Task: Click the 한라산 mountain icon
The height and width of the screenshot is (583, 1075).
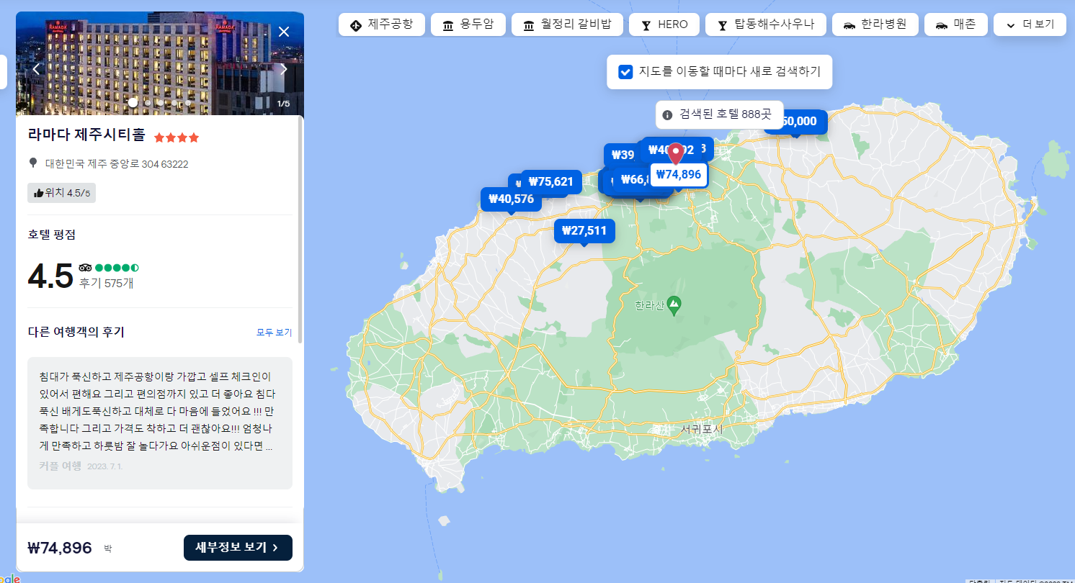Action: click(674, 304)
